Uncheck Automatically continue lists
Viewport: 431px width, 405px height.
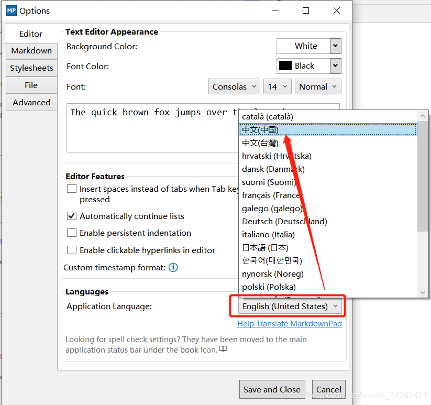(x=72, y=216)
